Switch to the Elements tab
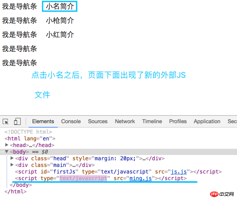The width and height of the screenshot is (237, 200). tap(43, 121)
